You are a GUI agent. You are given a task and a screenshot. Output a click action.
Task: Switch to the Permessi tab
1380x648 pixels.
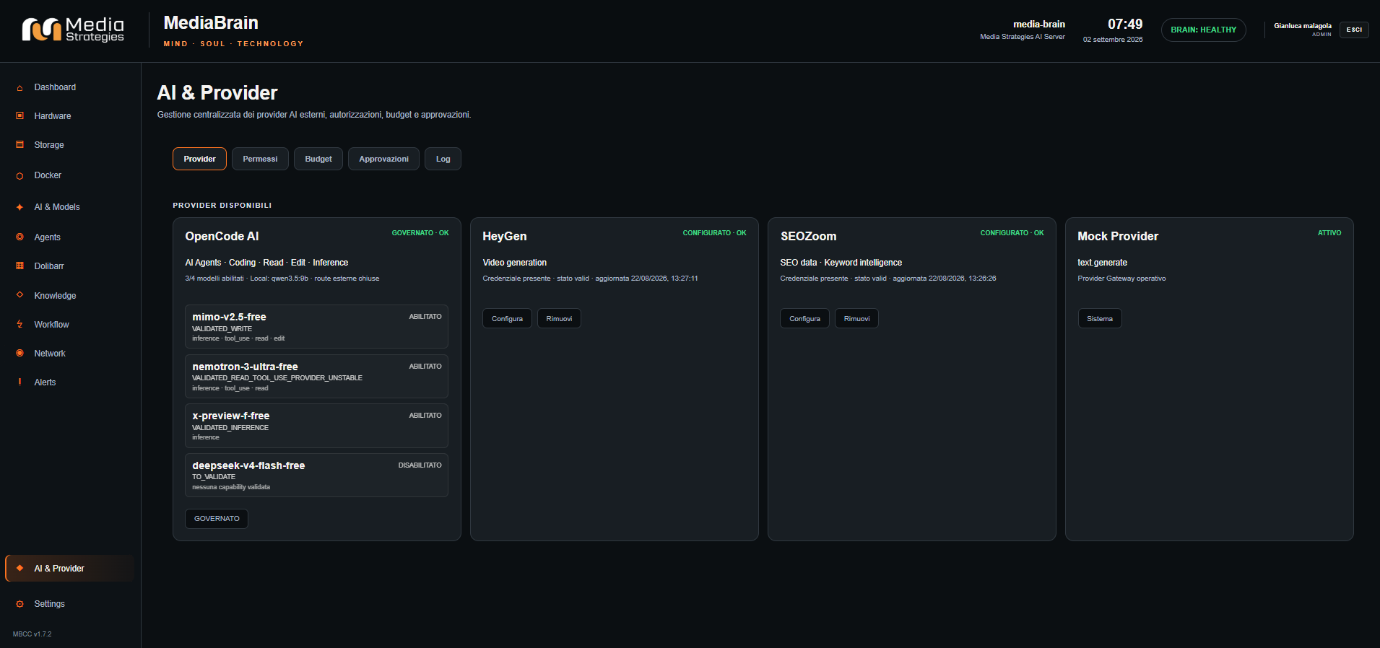260,159
